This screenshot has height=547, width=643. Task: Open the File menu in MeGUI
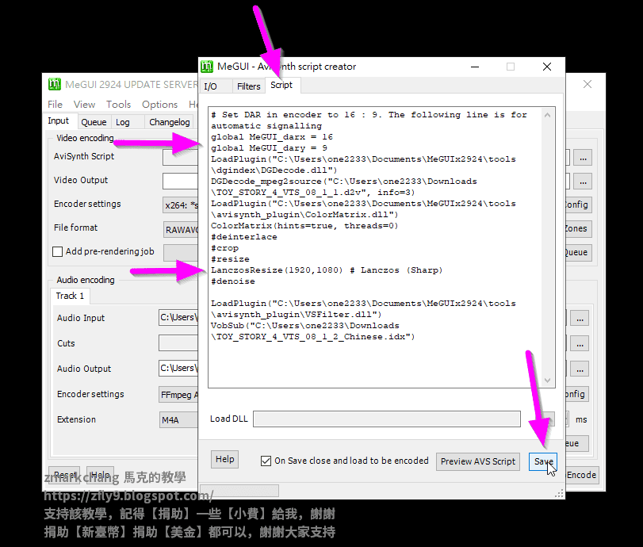pyautogui.click(x=55, y=105)
